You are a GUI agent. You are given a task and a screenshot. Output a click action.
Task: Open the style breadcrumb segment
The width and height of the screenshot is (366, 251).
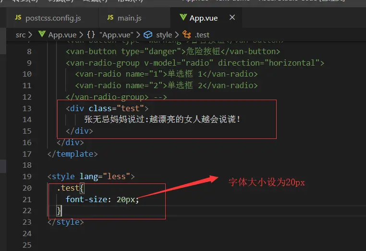point(164,35)
